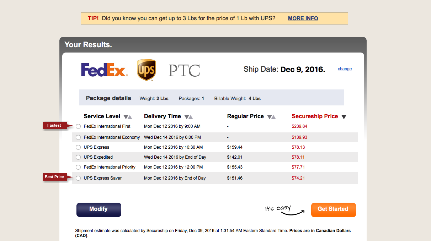Click the Delivery Time column header
431x241 pixels.
coord(163,116)
